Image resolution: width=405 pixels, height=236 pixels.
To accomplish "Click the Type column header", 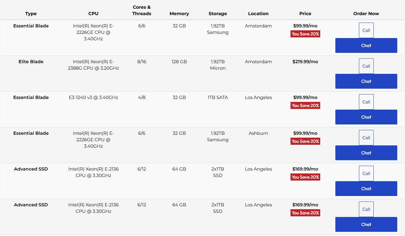I will click(31, 14).
